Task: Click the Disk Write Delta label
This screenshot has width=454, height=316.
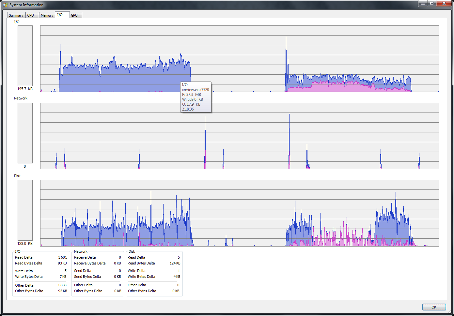Action: click(x=136, y=271)
